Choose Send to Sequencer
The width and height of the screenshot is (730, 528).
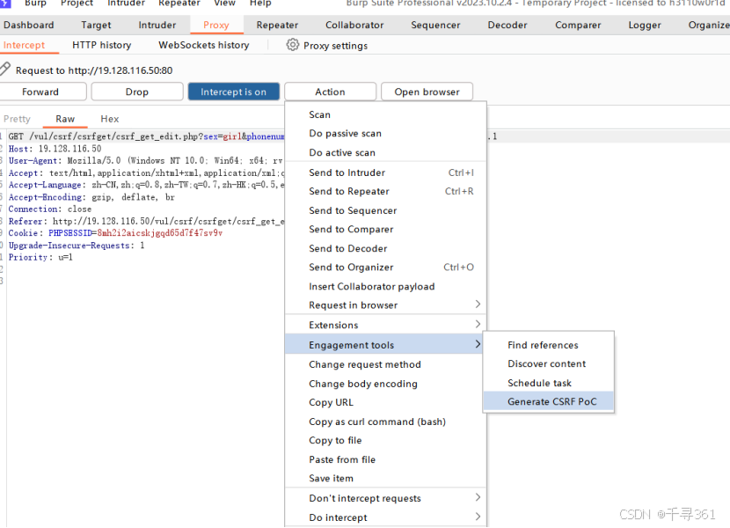coord(386,210)
